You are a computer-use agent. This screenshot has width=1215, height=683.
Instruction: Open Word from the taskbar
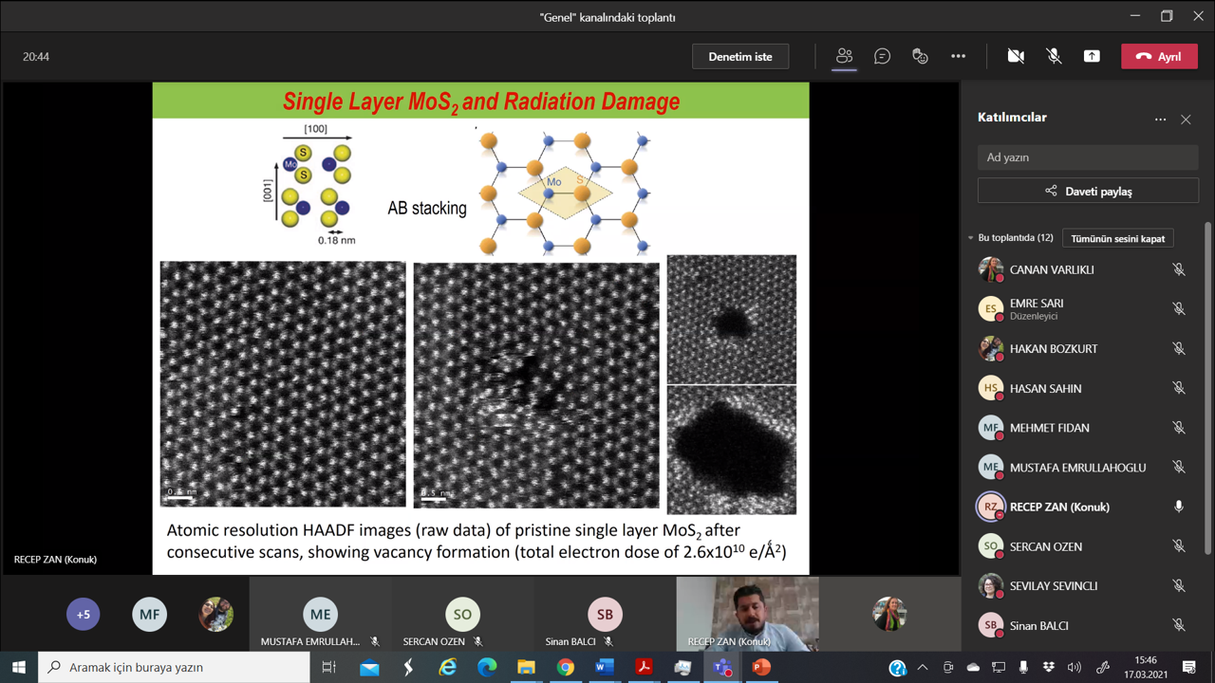(x=605, y=669)
